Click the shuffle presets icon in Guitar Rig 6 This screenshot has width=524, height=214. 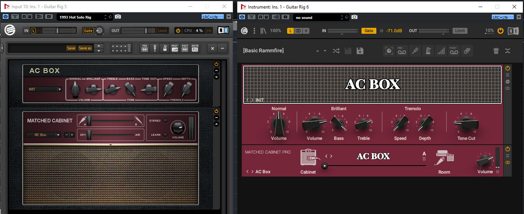tap(336, 51)
